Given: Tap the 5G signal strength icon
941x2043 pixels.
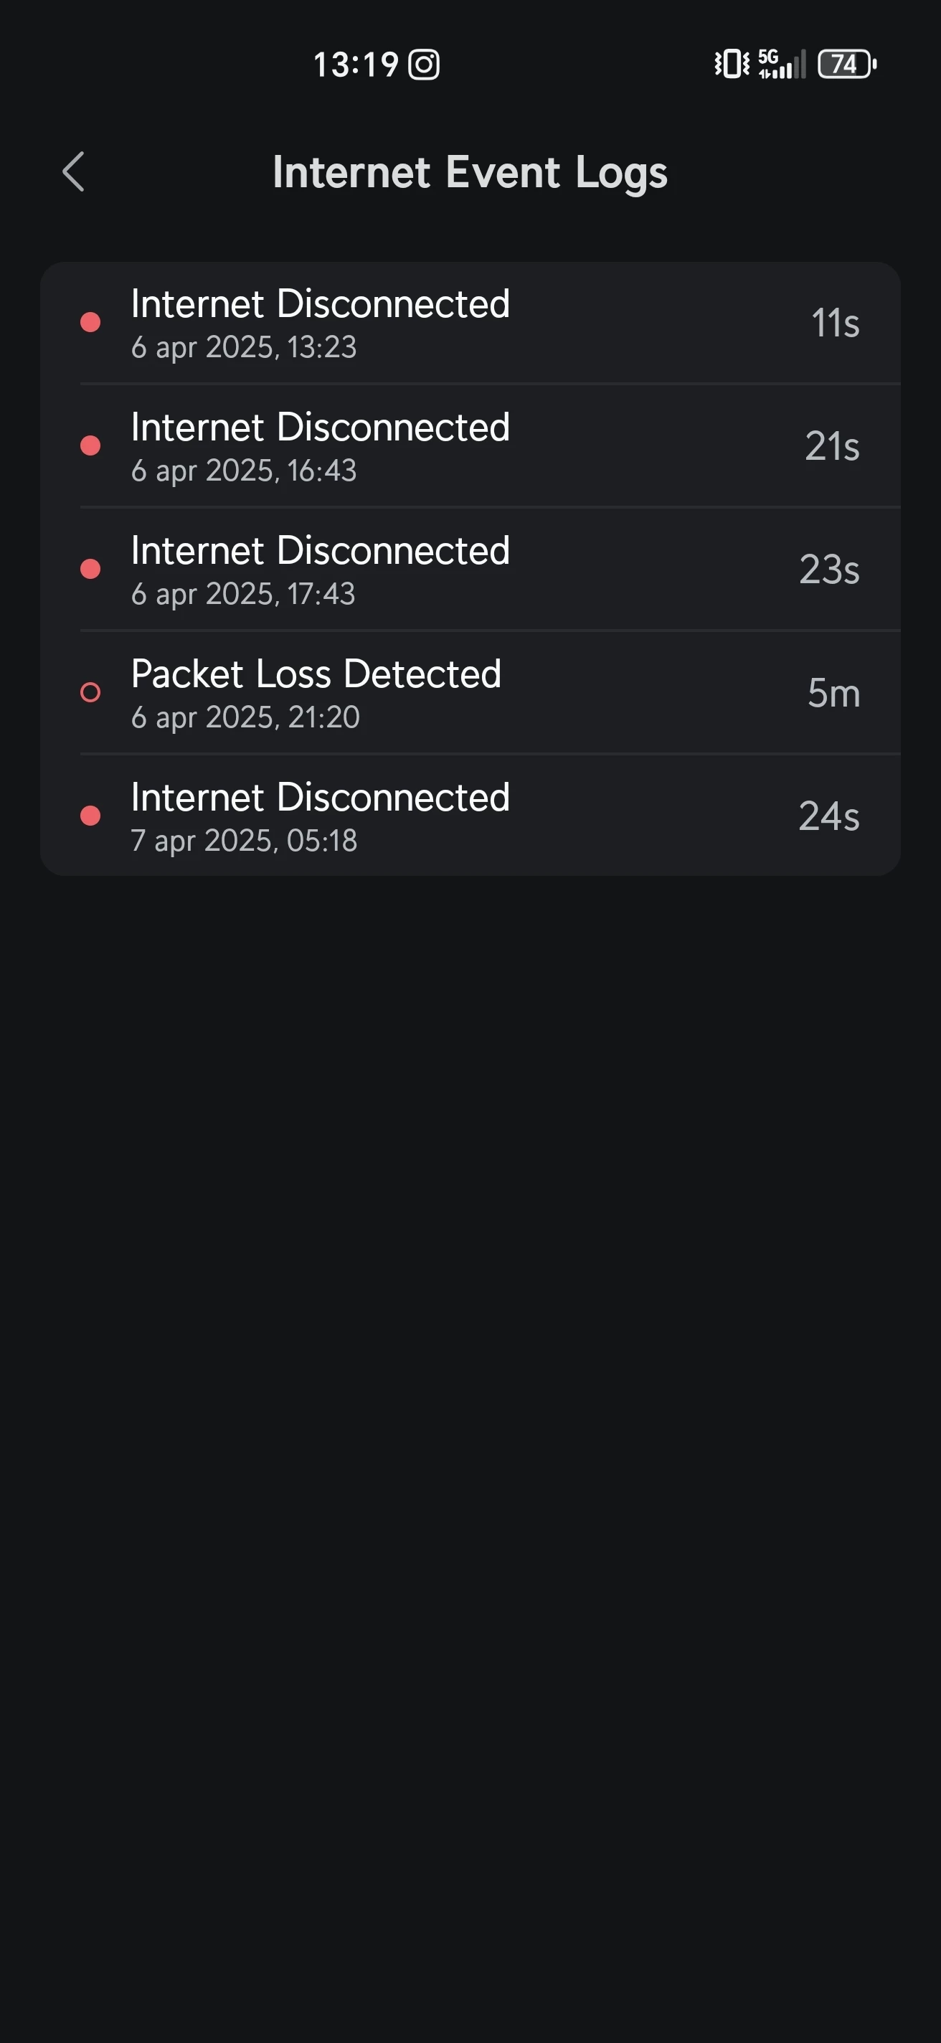Looking at the screenshot, I should [782, 65].
